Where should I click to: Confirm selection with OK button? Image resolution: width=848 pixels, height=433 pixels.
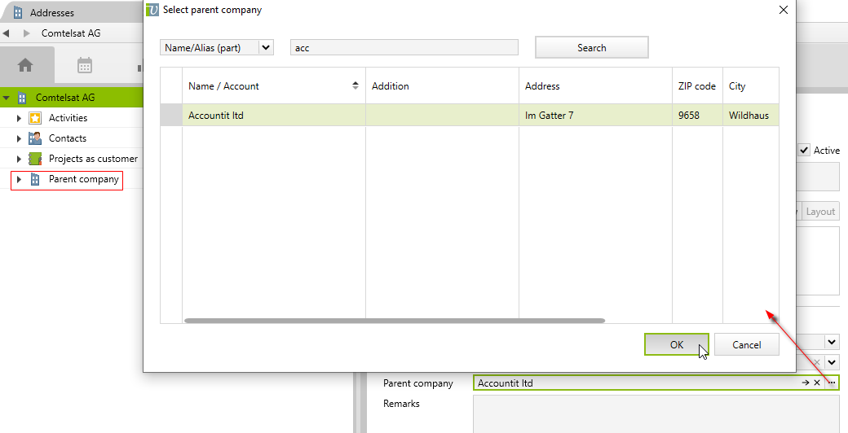tap(676, 344)
